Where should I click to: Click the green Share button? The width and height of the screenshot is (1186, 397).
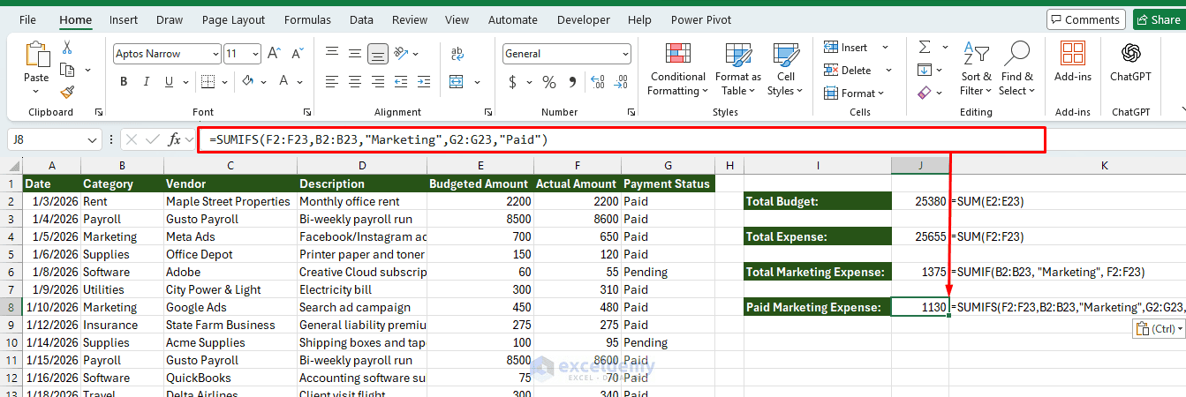click(1158, 19)
